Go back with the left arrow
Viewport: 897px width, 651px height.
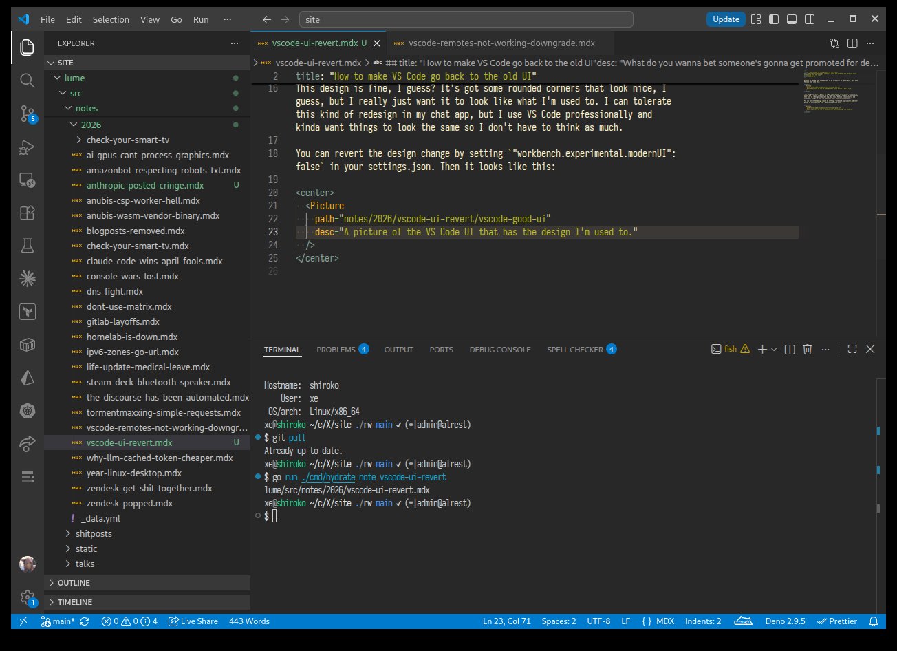pos(268,20)
